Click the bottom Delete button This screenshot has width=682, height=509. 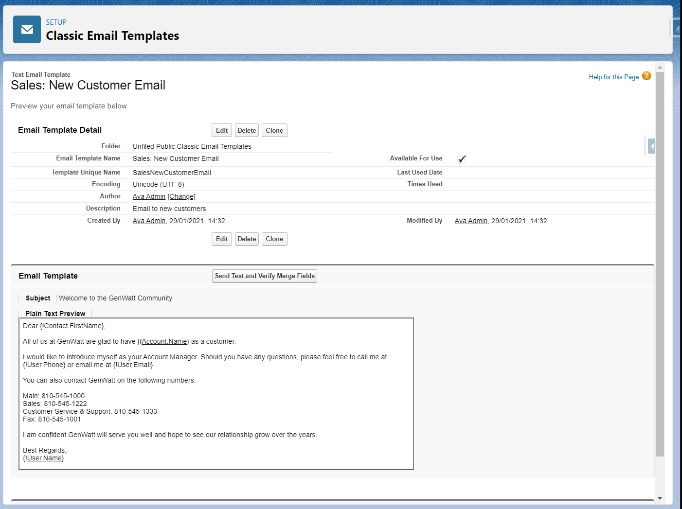(x=247, y=239)
